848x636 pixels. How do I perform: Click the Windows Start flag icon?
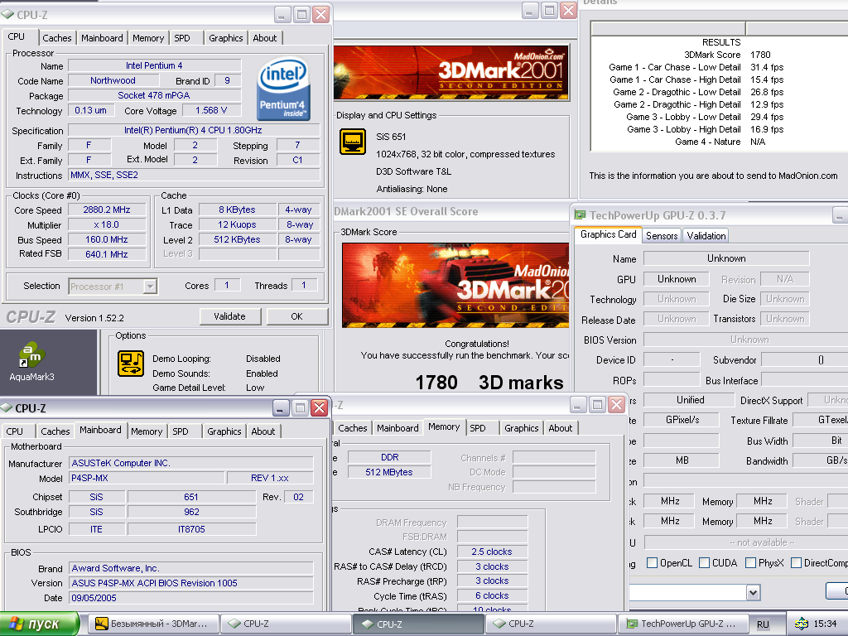click(x=17, y=624)
